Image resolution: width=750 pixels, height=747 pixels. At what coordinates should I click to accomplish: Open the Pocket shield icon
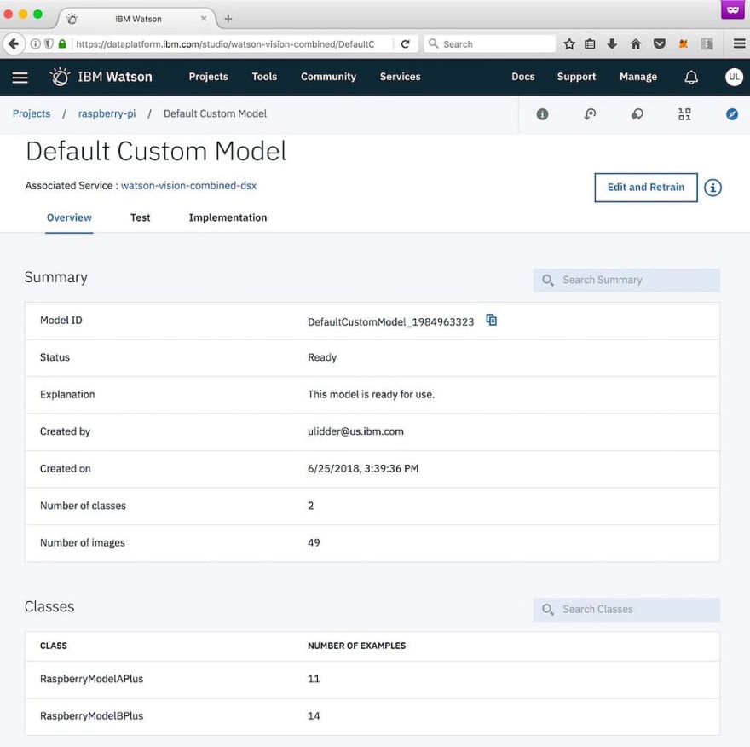click(x=659, y=44)
